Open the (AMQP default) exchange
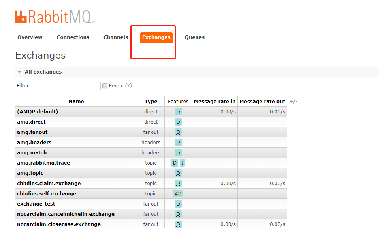The height and width of the screenshot is (228, 378). coord(38,112)
